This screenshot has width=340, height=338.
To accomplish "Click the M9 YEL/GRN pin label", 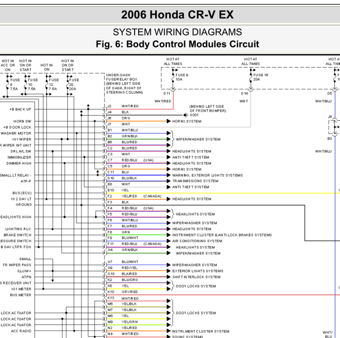I will pyautogui.click(x=123, y=322).
